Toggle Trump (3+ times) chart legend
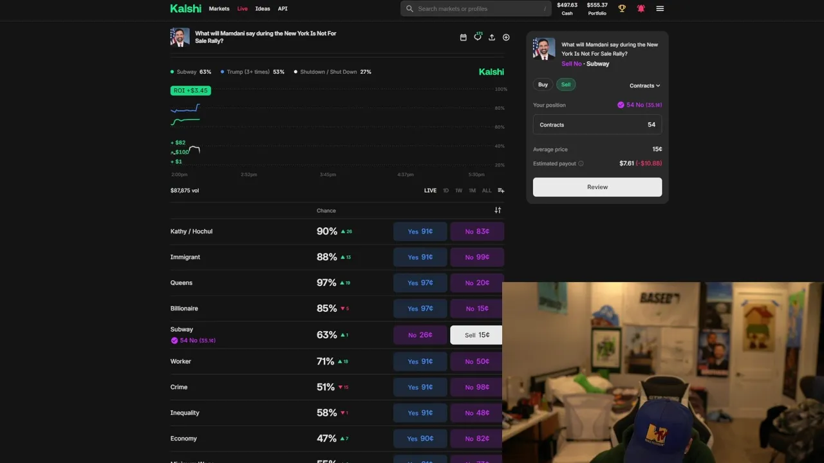 252,72
